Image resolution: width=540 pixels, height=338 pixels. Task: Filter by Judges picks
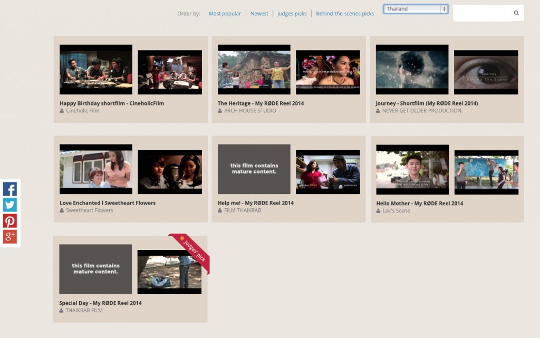coord(292,14)
